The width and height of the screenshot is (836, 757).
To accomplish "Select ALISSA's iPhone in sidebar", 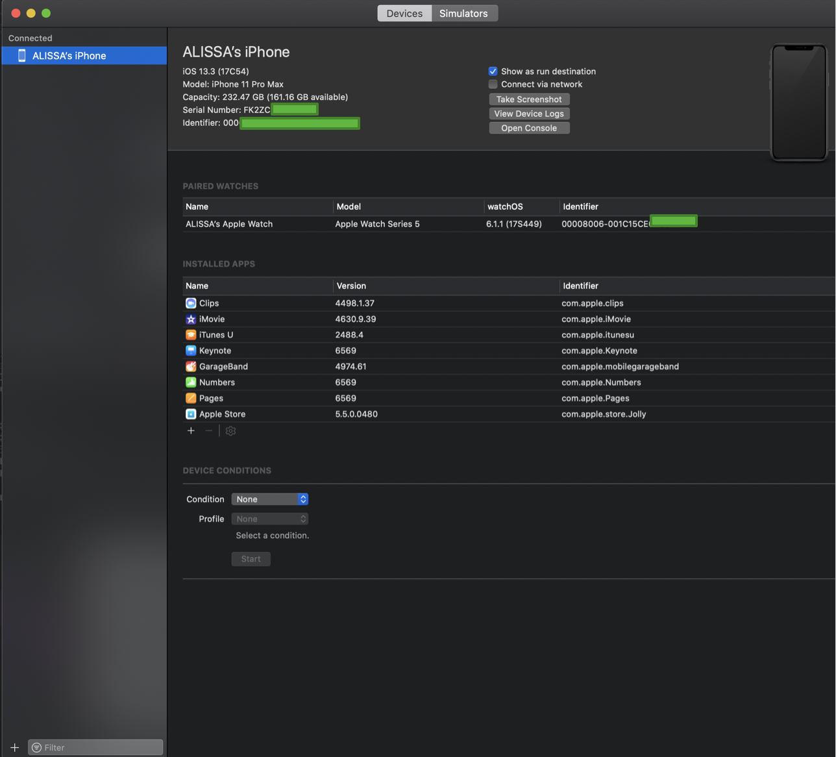I will (x=84, y=56).
